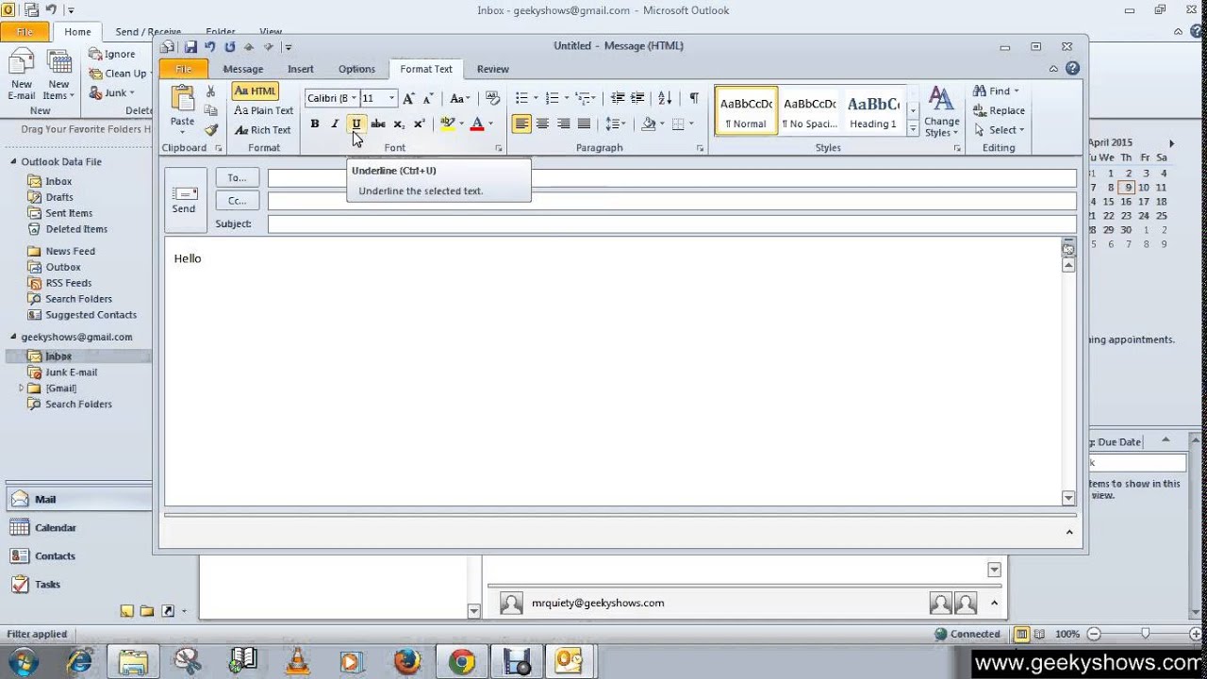Open font color dropdown arrow
The height and width of the screenshot is (679, 1207).
pos(490,124)
